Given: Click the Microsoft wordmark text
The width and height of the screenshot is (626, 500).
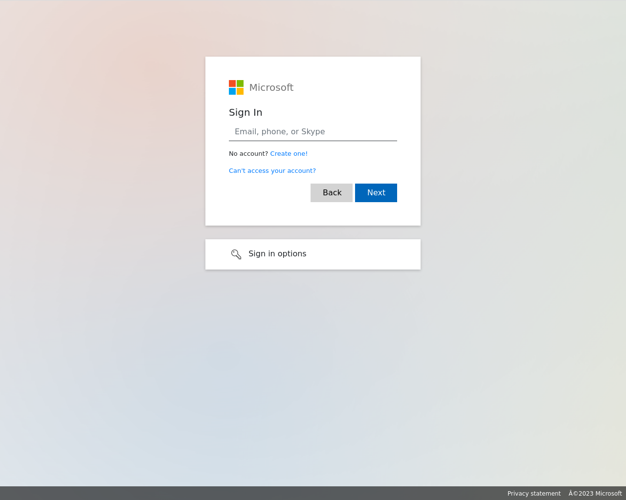Looking at the screenshot, I should point(271,87).
